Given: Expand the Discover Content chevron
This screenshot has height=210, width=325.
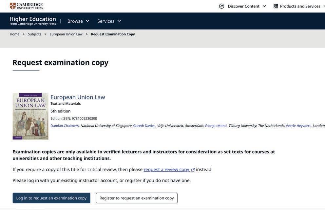Looking at the screenshot, I should pos(264,6).
